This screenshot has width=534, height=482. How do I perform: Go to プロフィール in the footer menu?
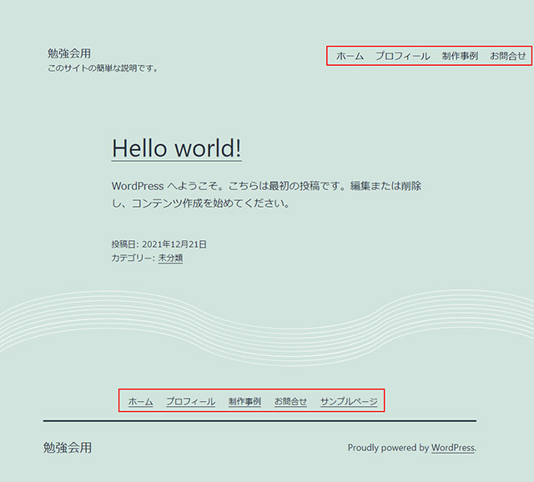(x=190, y=402)
